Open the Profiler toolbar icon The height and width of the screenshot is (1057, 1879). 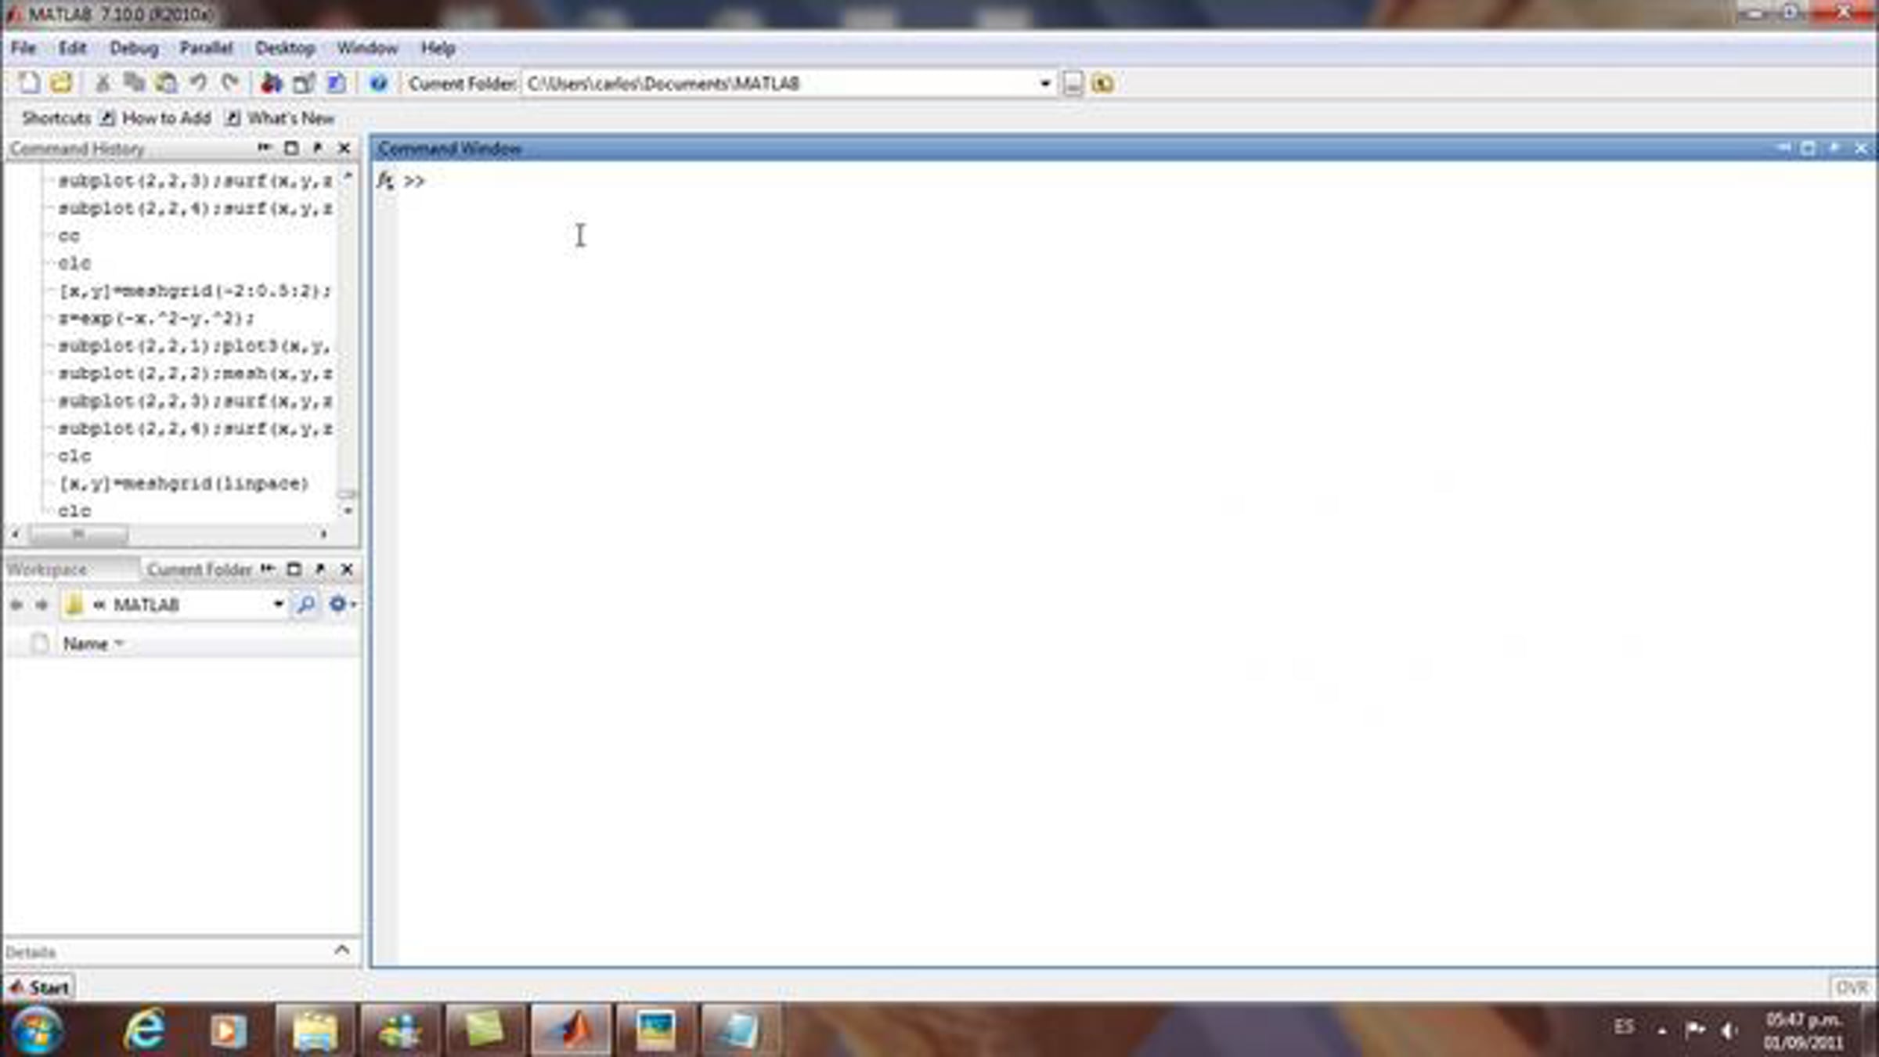(336, 83)
